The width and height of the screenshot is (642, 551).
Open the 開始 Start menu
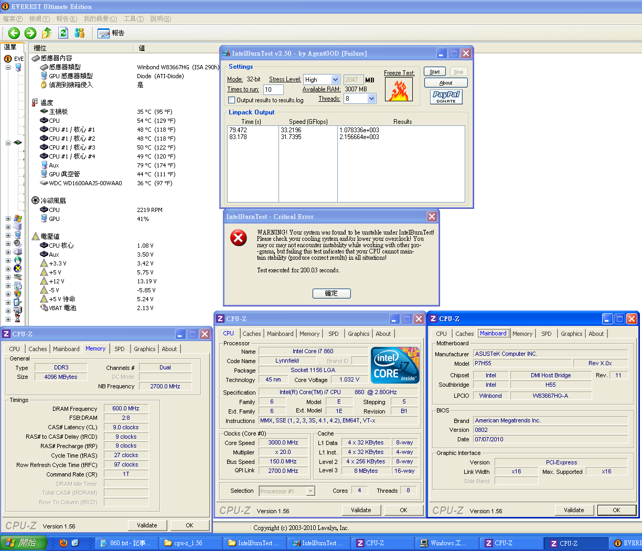coord(24,543)
